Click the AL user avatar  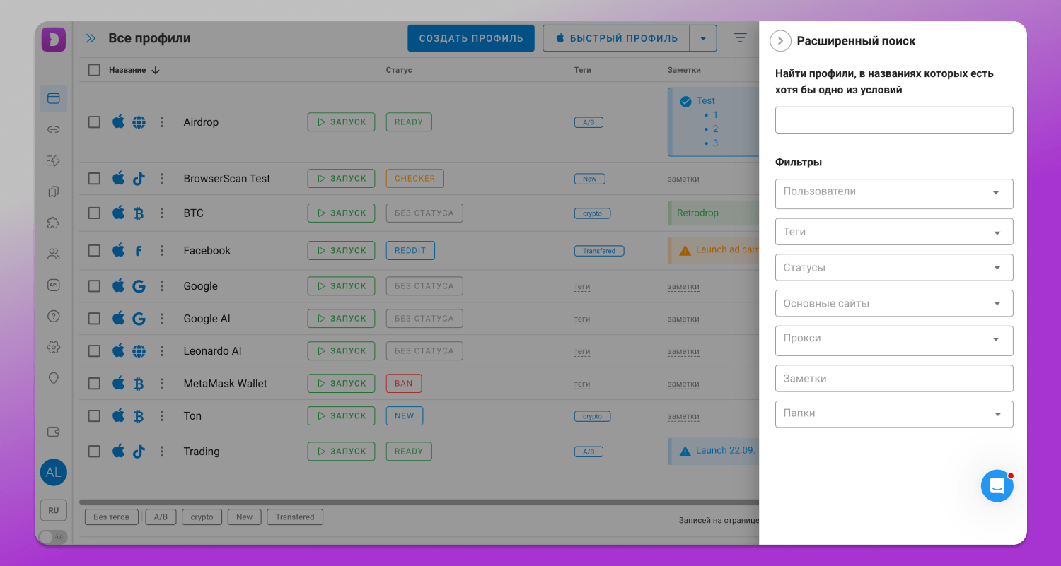tap(54, 473)
